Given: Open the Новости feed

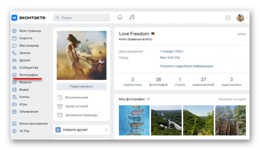Looking at the screenshot, I should pyautogui.click(x=26, y=38).
